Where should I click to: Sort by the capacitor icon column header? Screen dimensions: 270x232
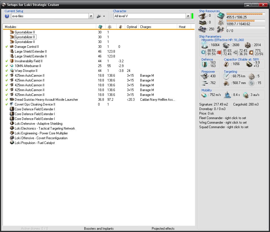pos(121,27)
